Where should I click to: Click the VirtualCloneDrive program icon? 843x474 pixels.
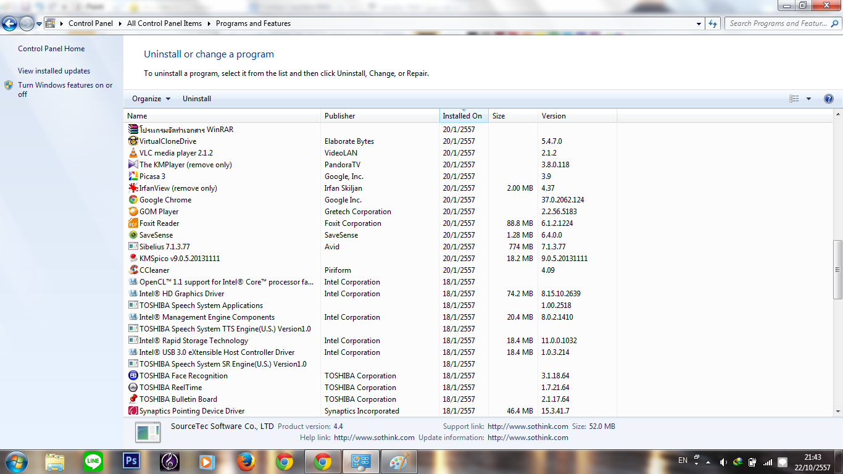pyautogui.click(x=133, y=141)
